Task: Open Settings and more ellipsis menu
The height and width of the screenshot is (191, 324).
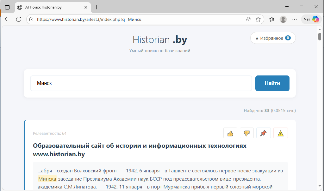Action: click(x=295, y=19)
